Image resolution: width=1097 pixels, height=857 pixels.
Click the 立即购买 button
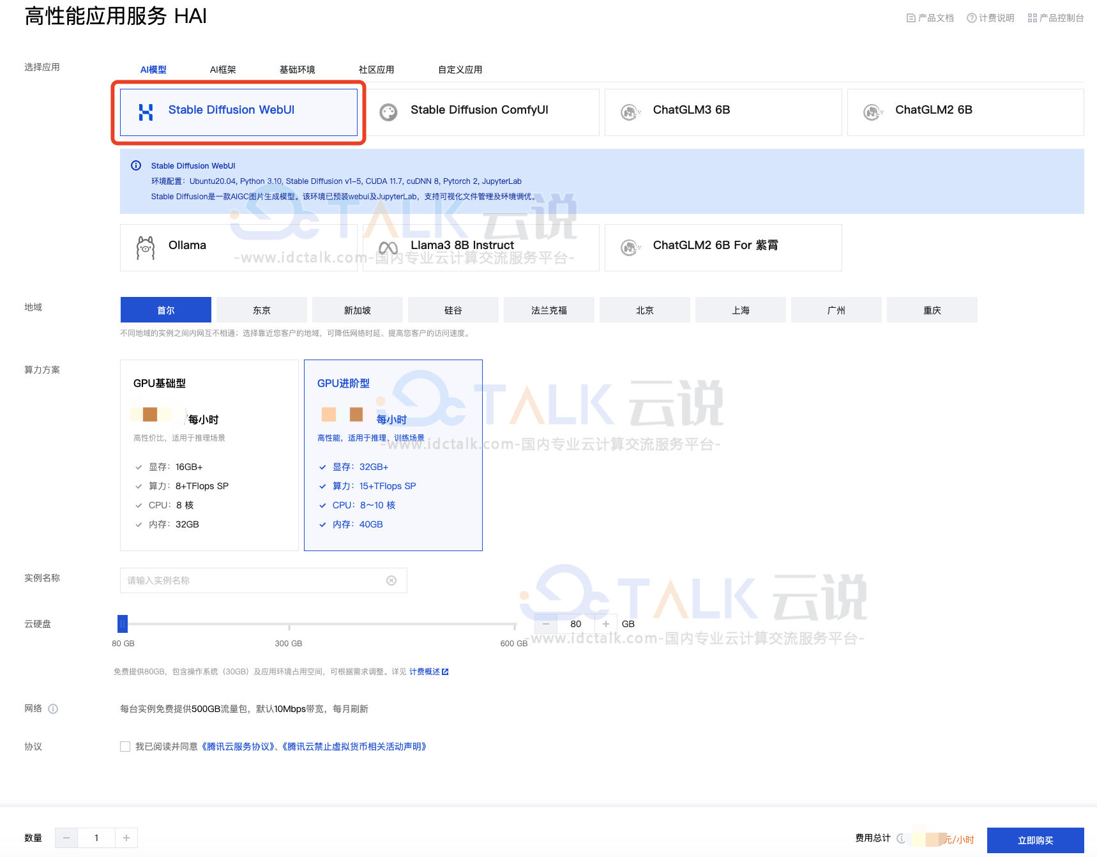[1036, 840]
